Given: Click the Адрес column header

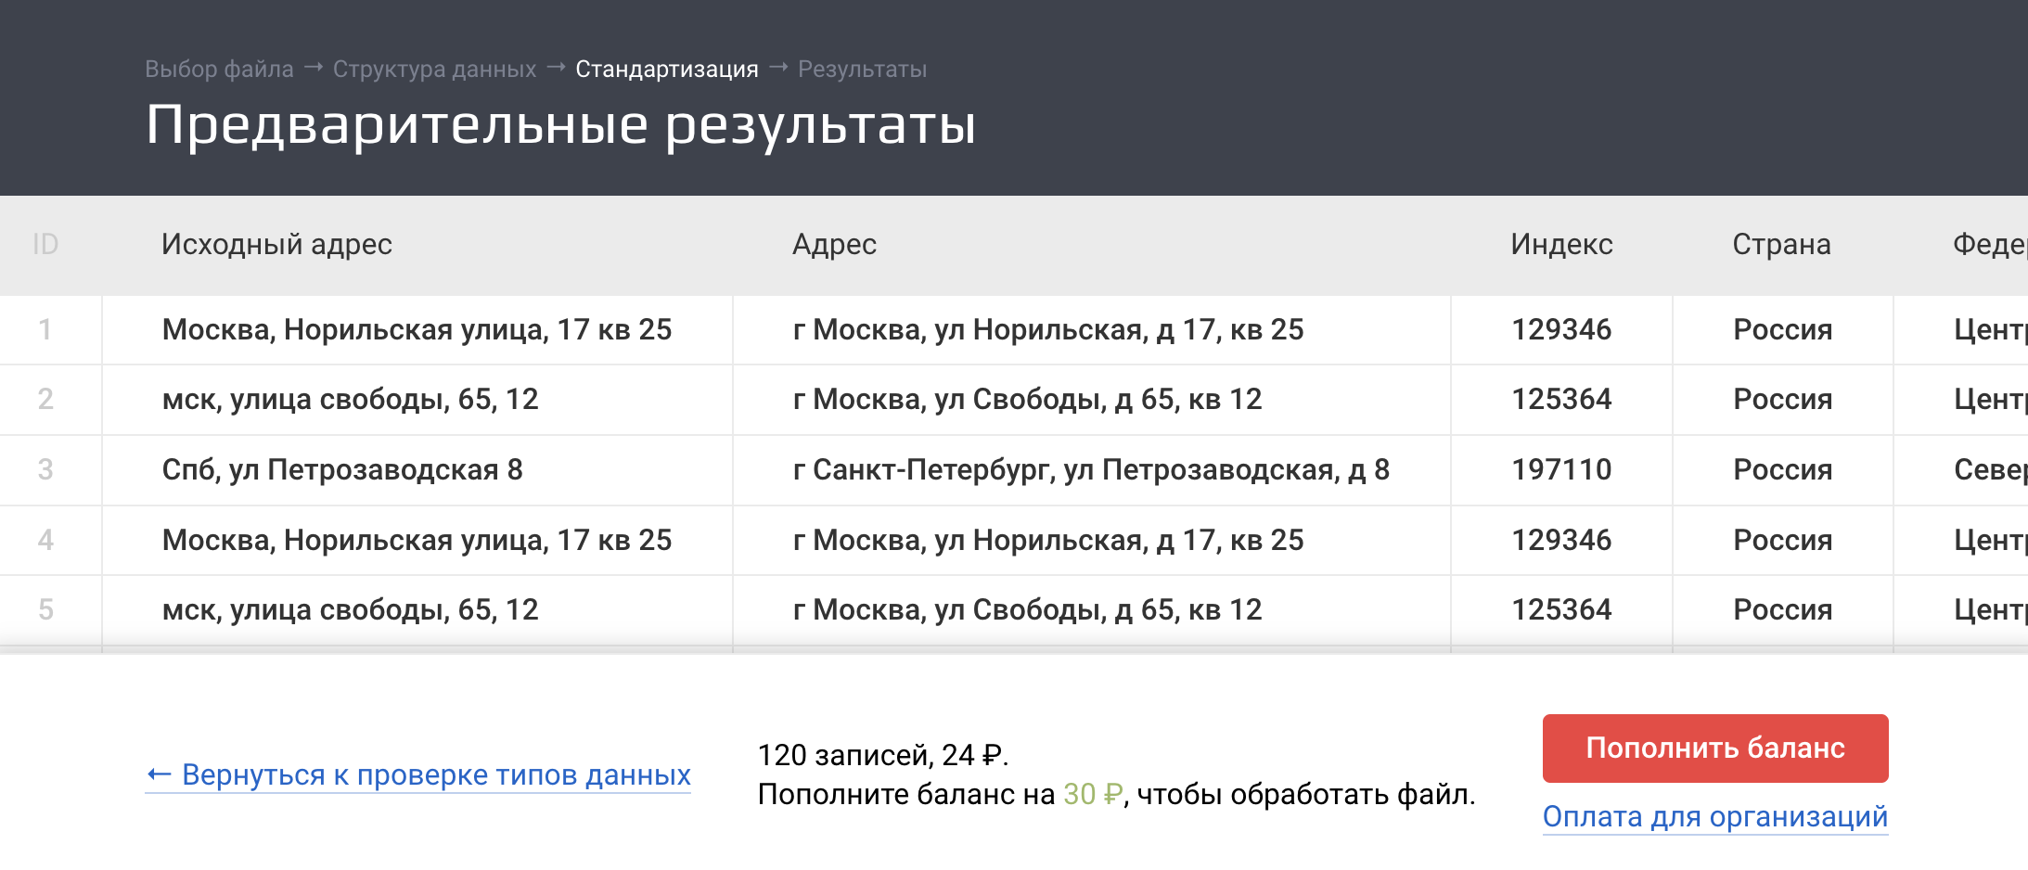Looking at the screenshot, I should tap(834, 244).
